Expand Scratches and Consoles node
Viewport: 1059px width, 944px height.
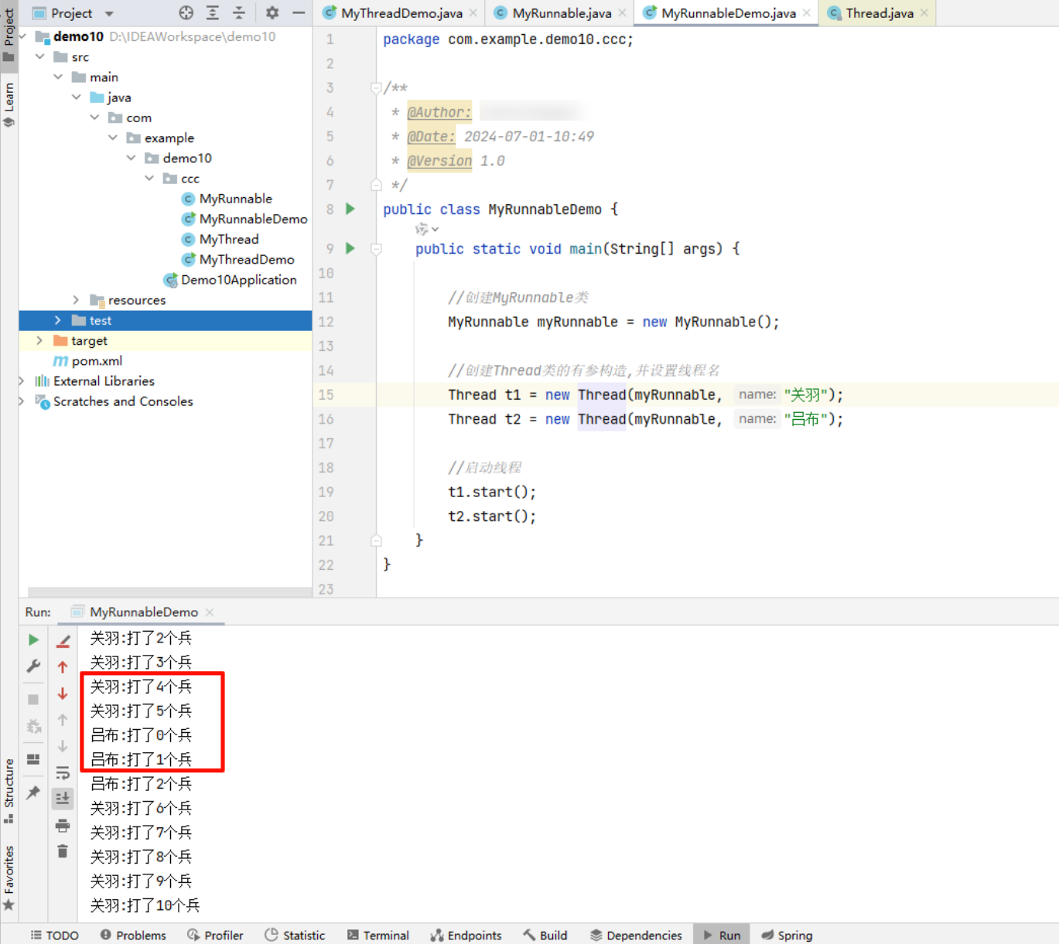22,400
